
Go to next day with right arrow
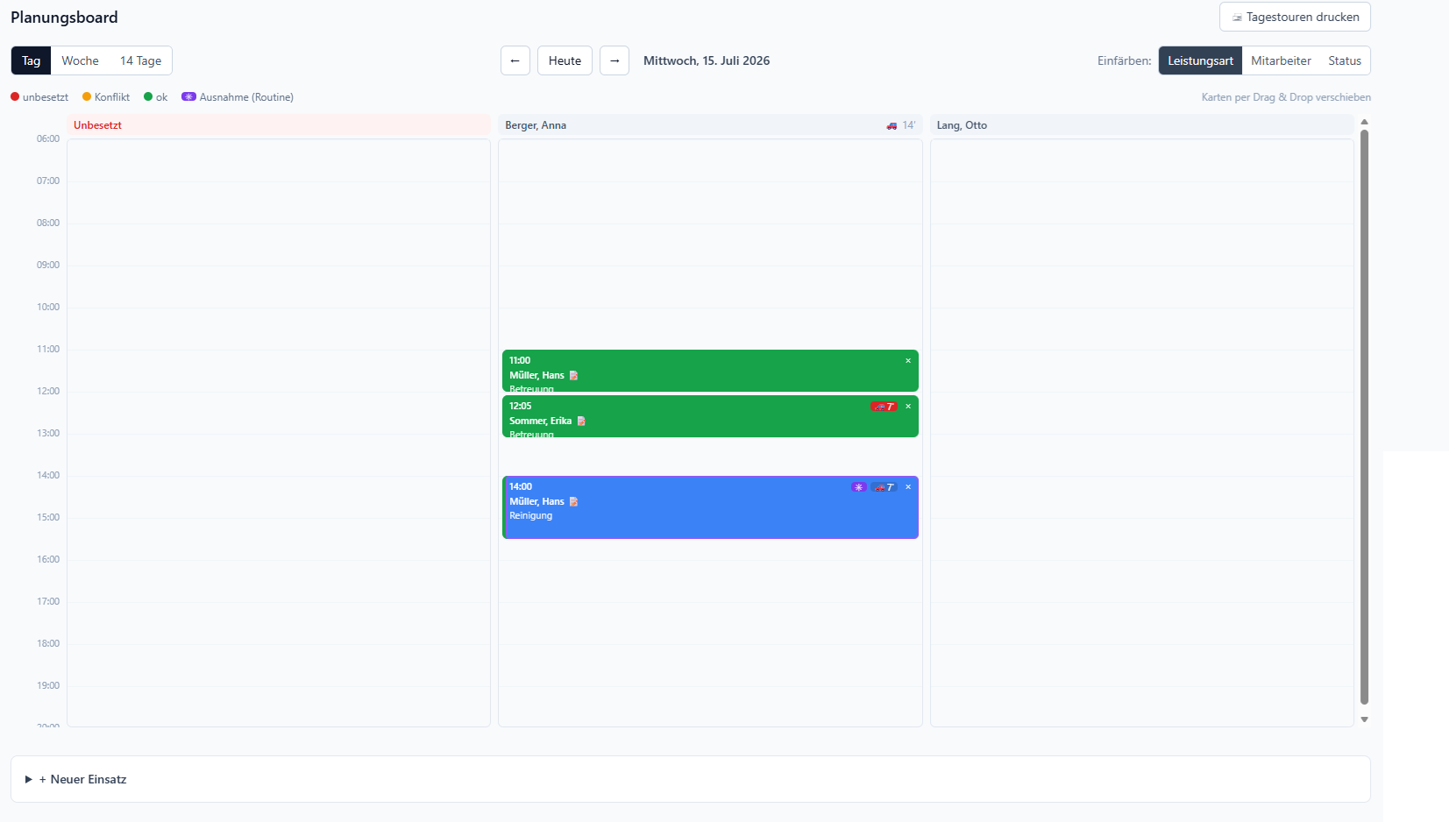pyautogui.click(x=614, y=60)
